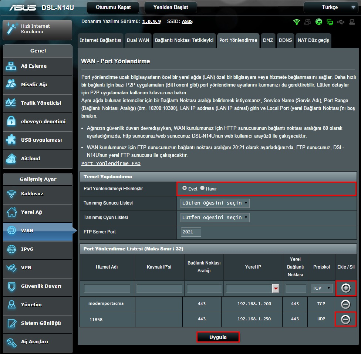Select the Port Yönlendirme tab

(x=238, y=40)
